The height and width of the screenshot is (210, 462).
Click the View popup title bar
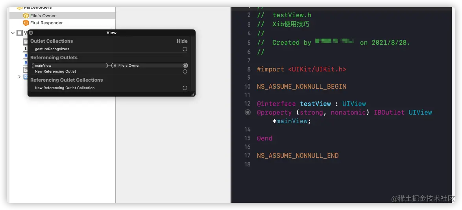[x=111, y=33]
